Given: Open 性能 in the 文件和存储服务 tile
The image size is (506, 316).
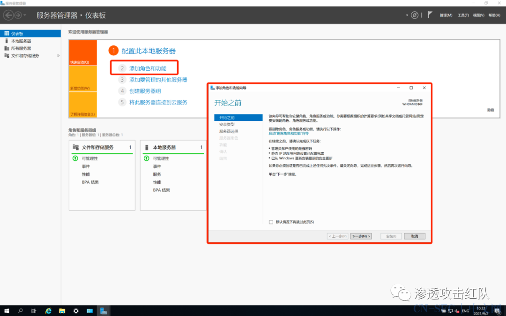Looking at the screenshot, I should click(86, 174).
